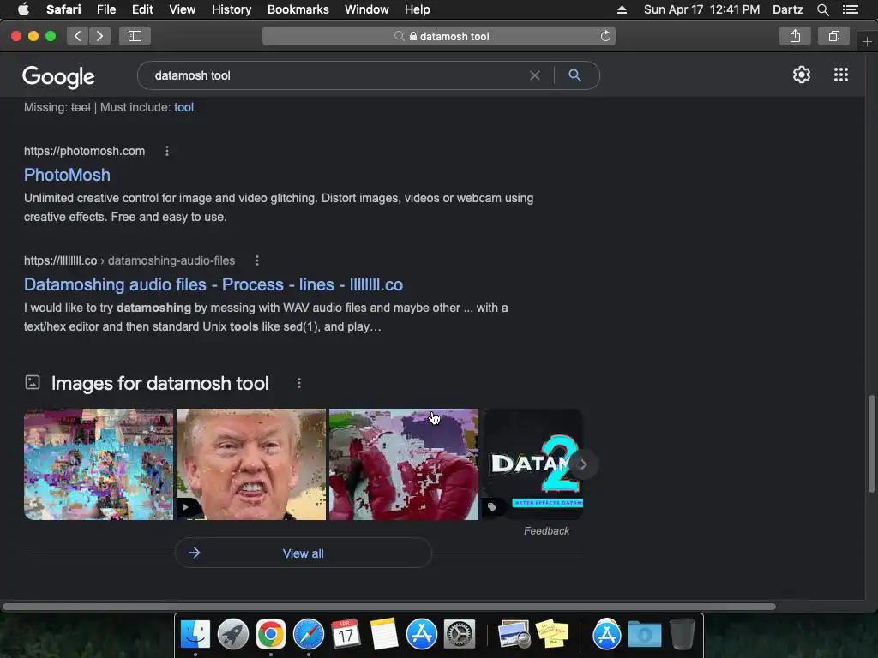The width and height of the screenshot is (878, 658).
Task: Open Google quick settings gear
Action: click(x=802, y=75)
